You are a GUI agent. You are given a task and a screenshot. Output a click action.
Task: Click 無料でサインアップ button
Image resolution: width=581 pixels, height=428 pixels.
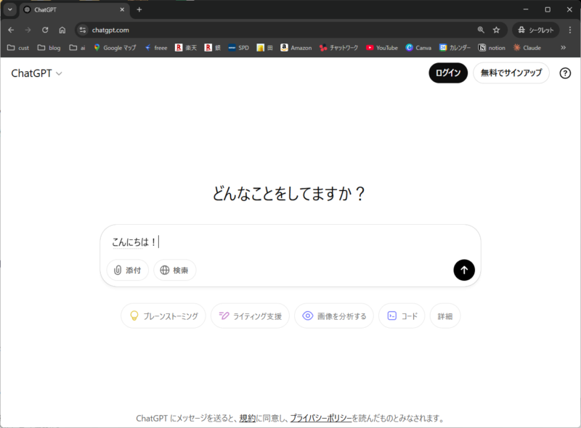(511, 73)
